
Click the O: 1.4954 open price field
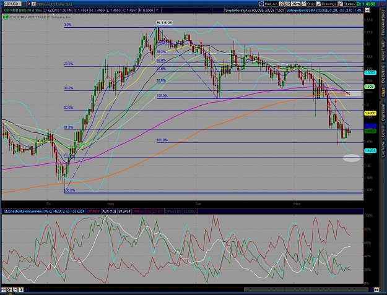point(81,11)
